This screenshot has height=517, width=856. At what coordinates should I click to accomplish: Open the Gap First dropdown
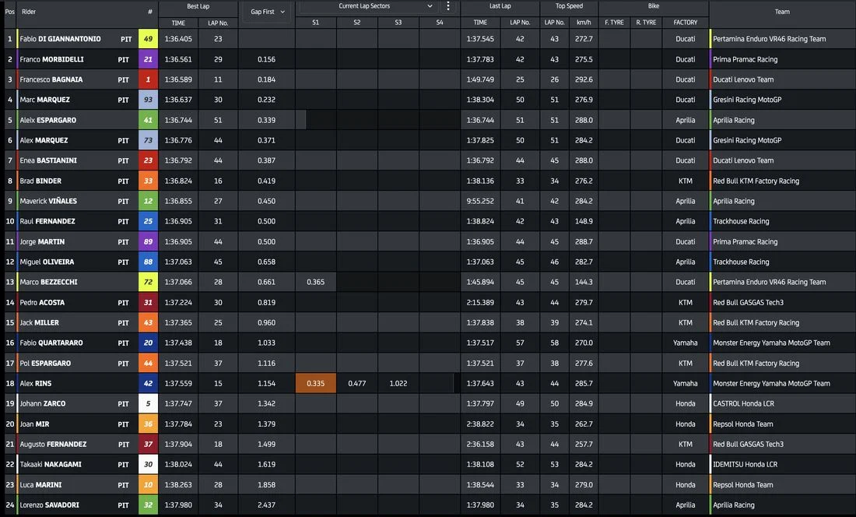(x=268, y=12)
